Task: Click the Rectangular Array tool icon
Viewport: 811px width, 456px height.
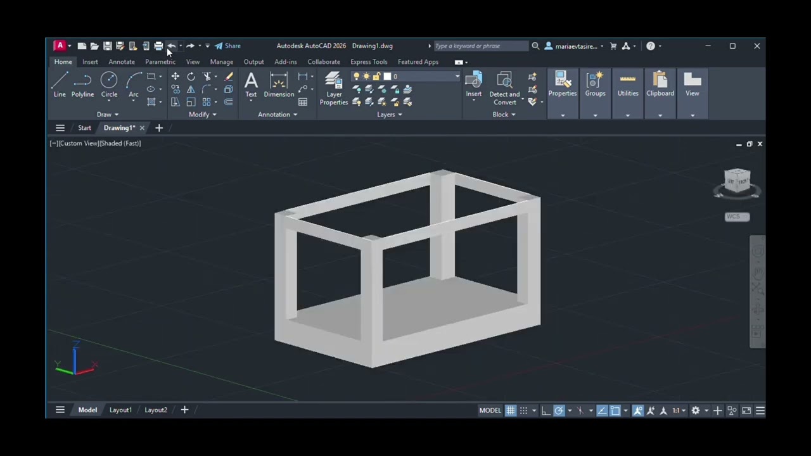Action: click(x=207, y=102)
